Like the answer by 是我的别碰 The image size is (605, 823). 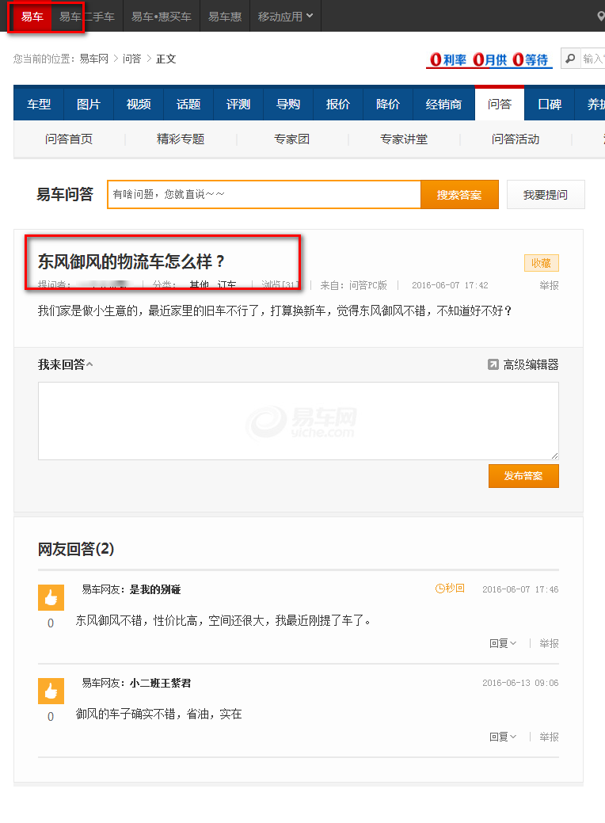[51, 597]
